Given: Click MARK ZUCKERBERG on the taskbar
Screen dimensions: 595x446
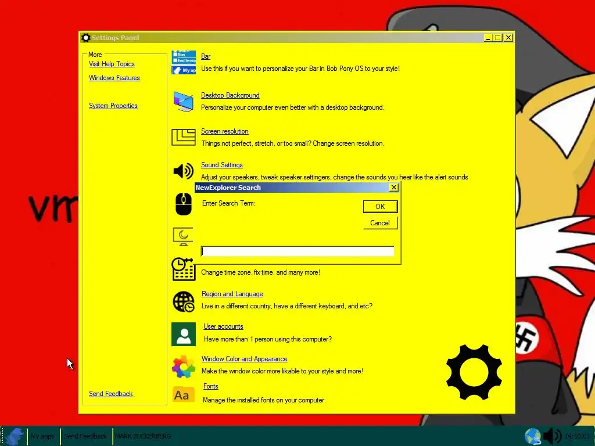Looking at the screenshot, I should tap(143, 436).
